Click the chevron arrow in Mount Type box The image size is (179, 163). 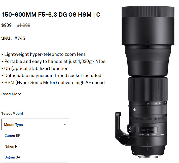(65, 125)
